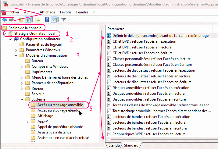Select Toutes les classes de stockage amovible policy

pyautogui.click(x=162, y=105)
